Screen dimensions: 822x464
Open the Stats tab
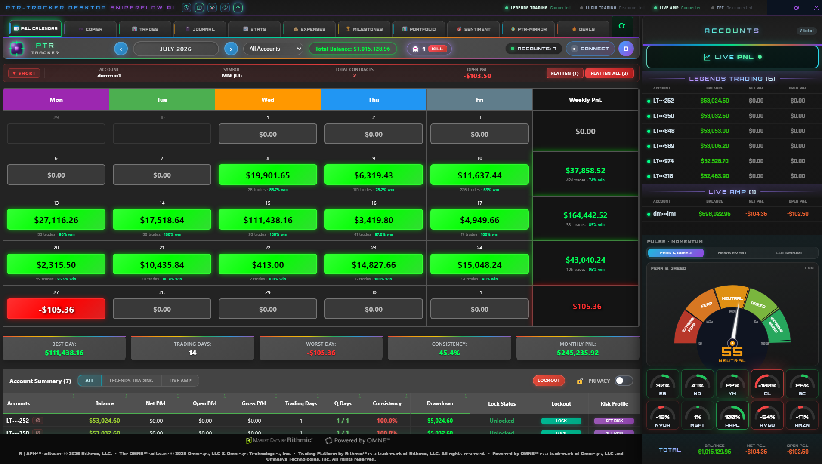(254, 29)
